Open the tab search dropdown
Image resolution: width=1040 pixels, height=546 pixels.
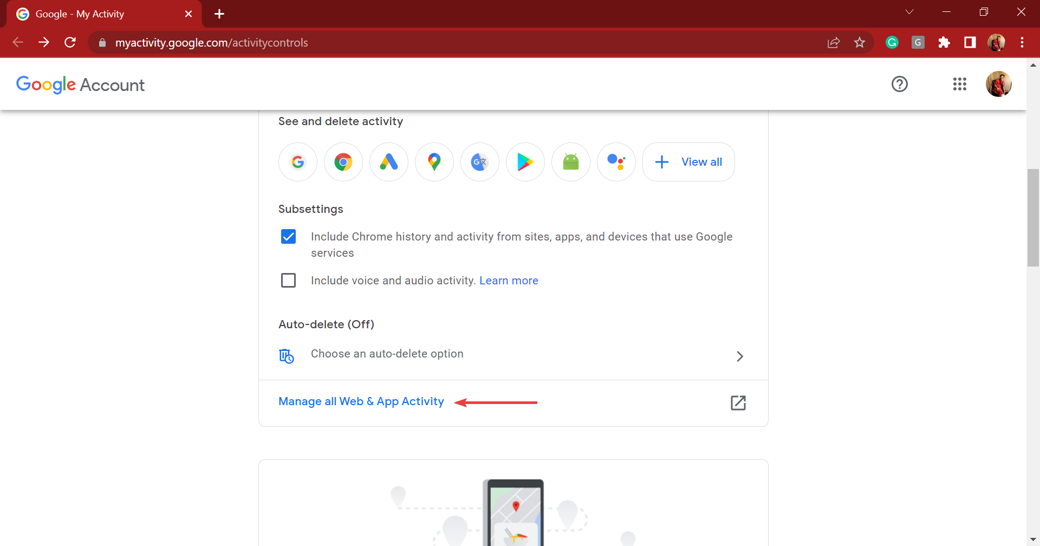[909, 12]
